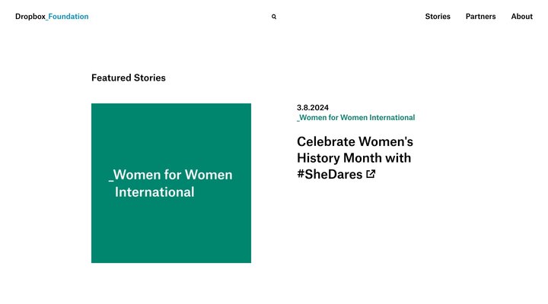Click the word International in green tile
The image size is (548, 304).
tap(155, 192)
